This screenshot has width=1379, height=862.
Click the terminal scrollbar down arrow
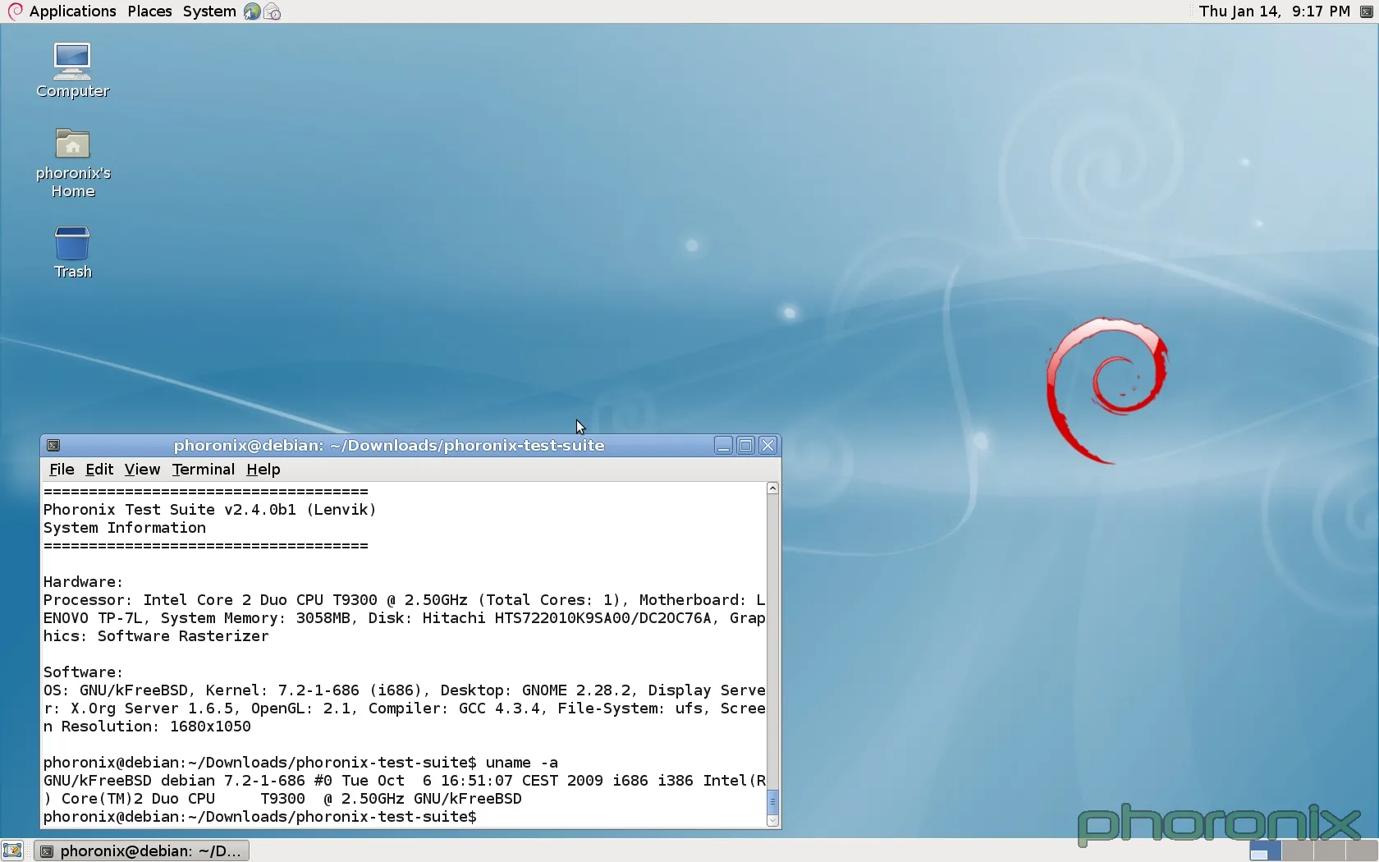tap(772, 820)
